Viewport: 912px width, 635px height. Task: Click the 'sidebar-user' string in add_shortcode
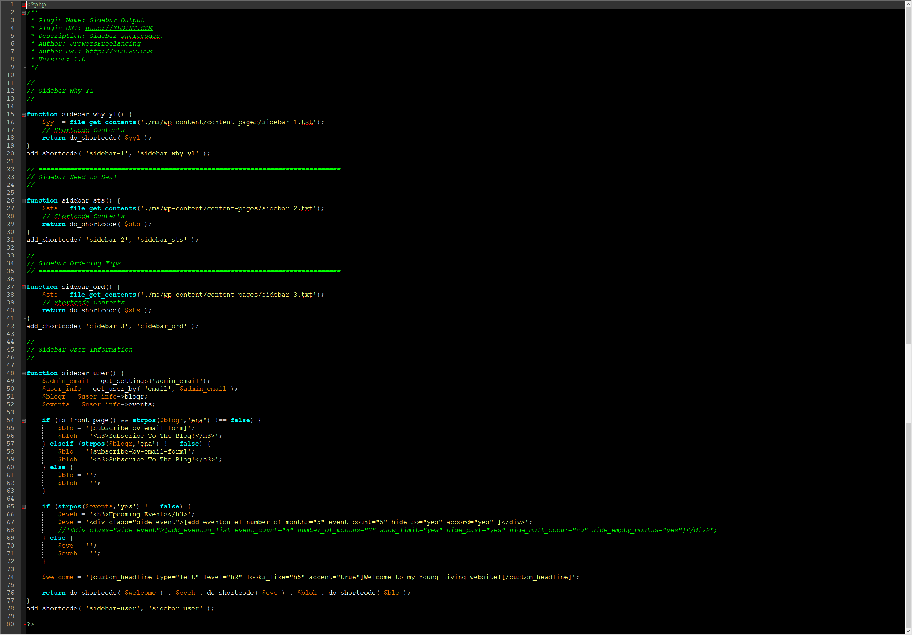(x=113, y=609)
